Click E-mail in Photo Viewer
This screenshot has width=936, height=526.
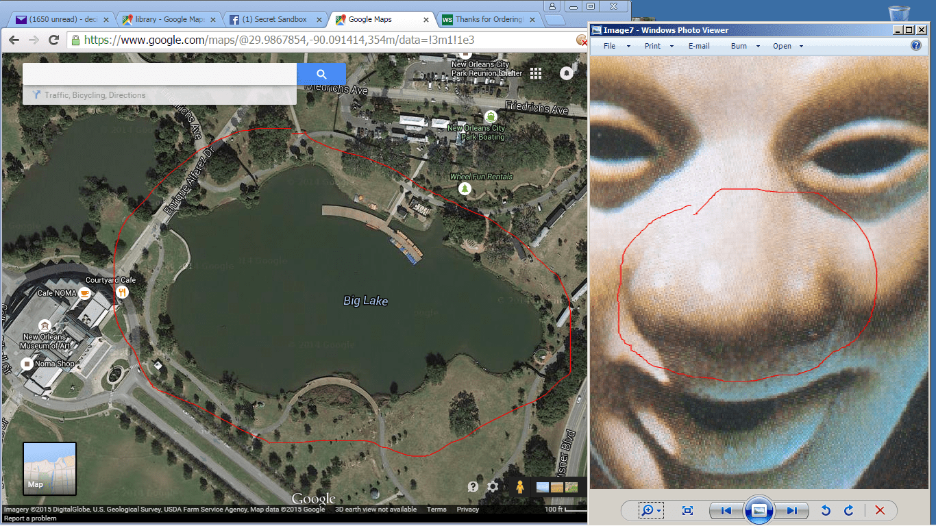[x=699, y=46]
